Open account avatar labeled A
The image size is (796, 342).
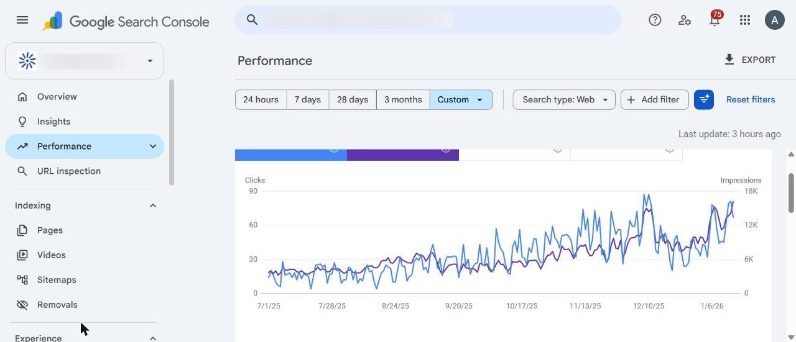tap(775, 20)
